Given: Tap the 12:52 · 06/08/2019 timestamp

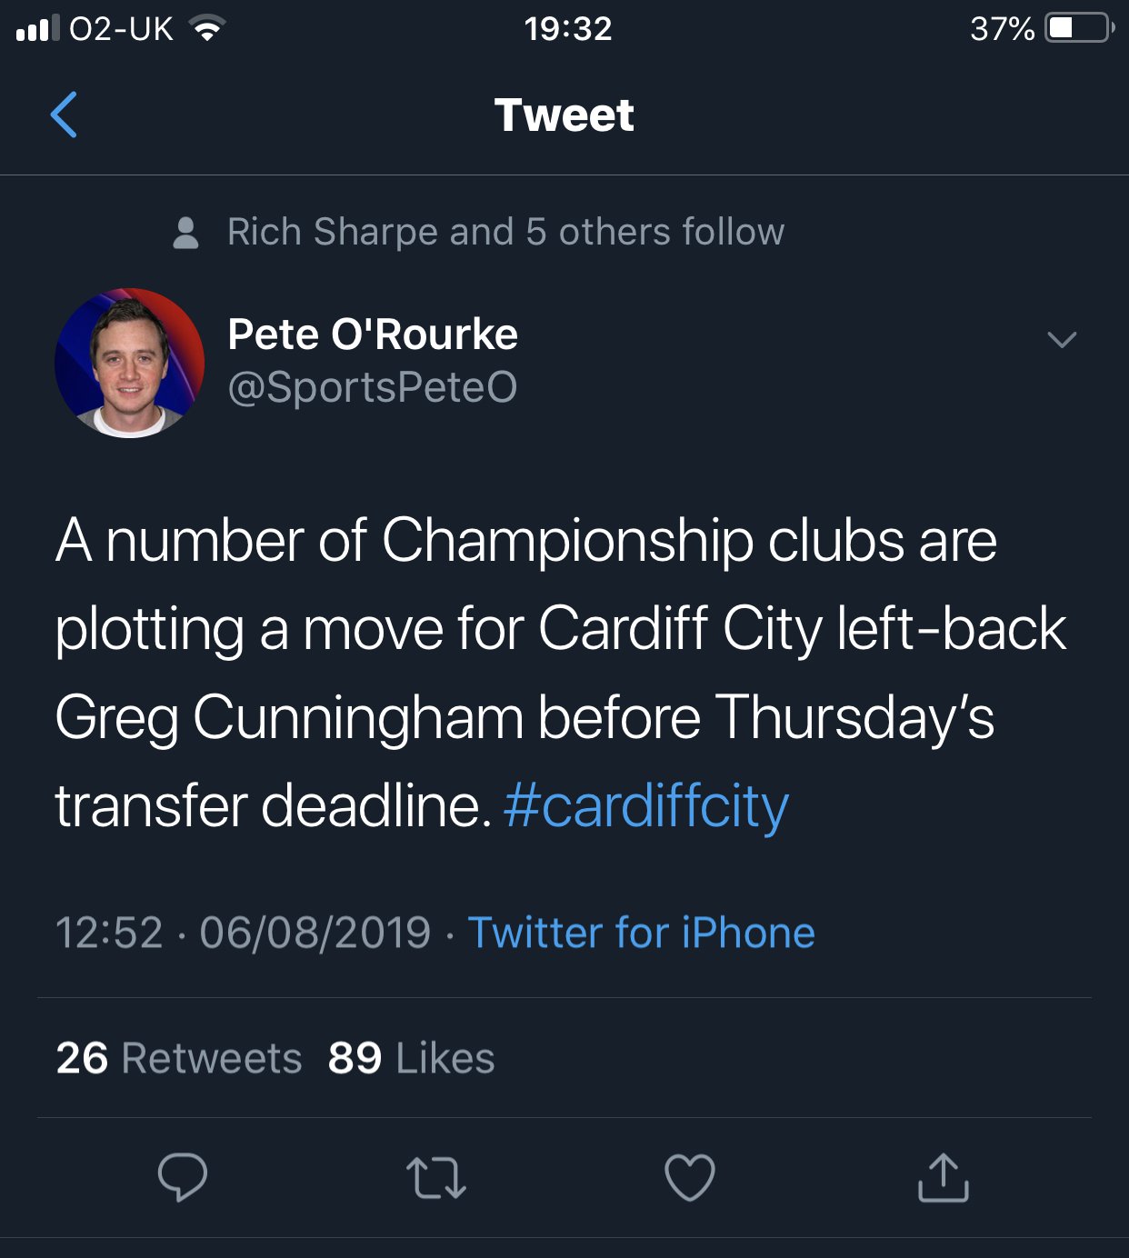Looking at the screenshot, I should pos(243,933).
